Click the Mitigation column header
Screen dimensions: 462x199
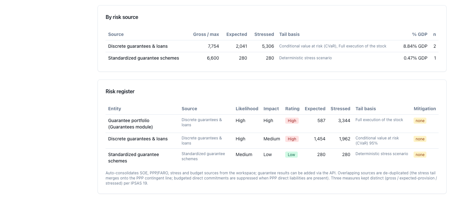(x=425, y=109)
